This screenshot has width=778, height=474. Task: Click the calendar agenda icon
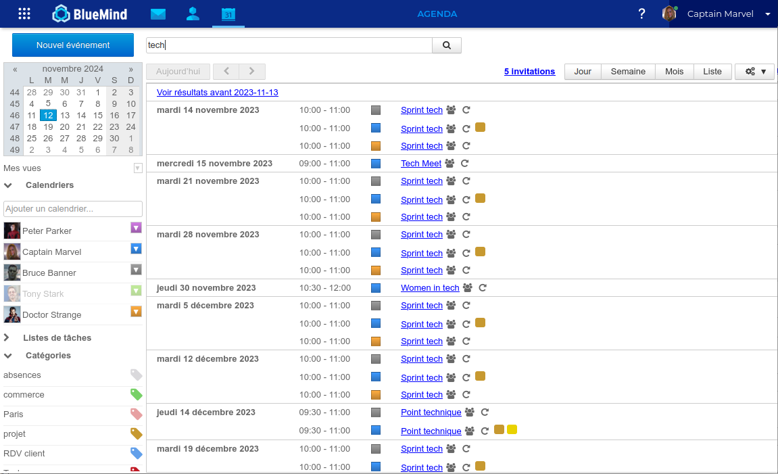228,14
